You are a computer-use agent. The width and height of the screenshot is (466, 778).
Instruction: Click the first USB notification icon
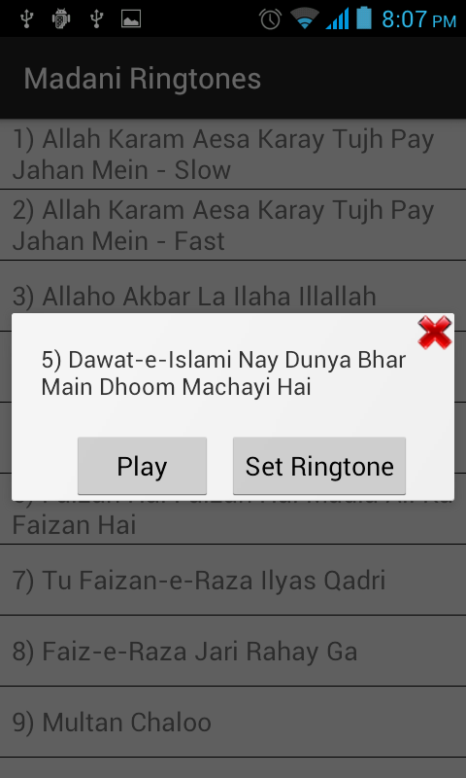click(x=27, y=18)
